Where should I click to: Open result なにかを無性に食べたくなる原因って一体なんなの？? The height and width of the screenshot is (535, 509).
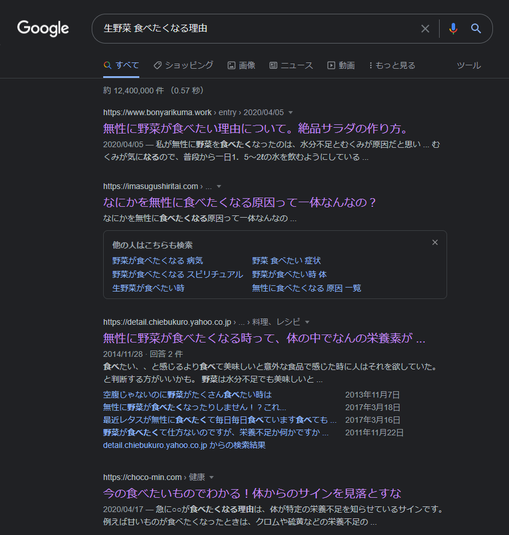click(239, 202)
